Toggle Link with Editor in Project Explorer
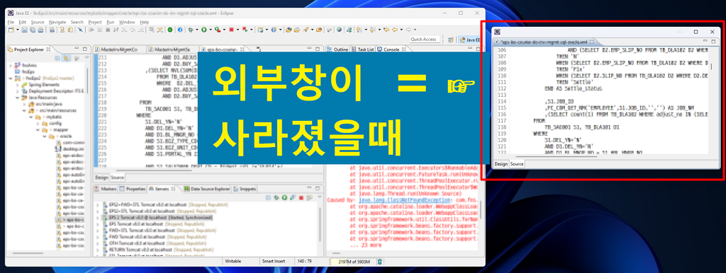 (x=66, y=58)
